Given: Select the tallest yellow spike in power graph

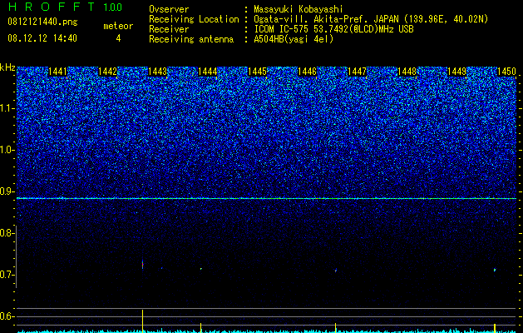Looking at the screenshot, I should pyautogui.click(x=143, y=321).
